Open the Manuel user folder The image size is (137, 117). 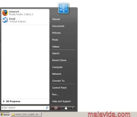pos(56,19)
